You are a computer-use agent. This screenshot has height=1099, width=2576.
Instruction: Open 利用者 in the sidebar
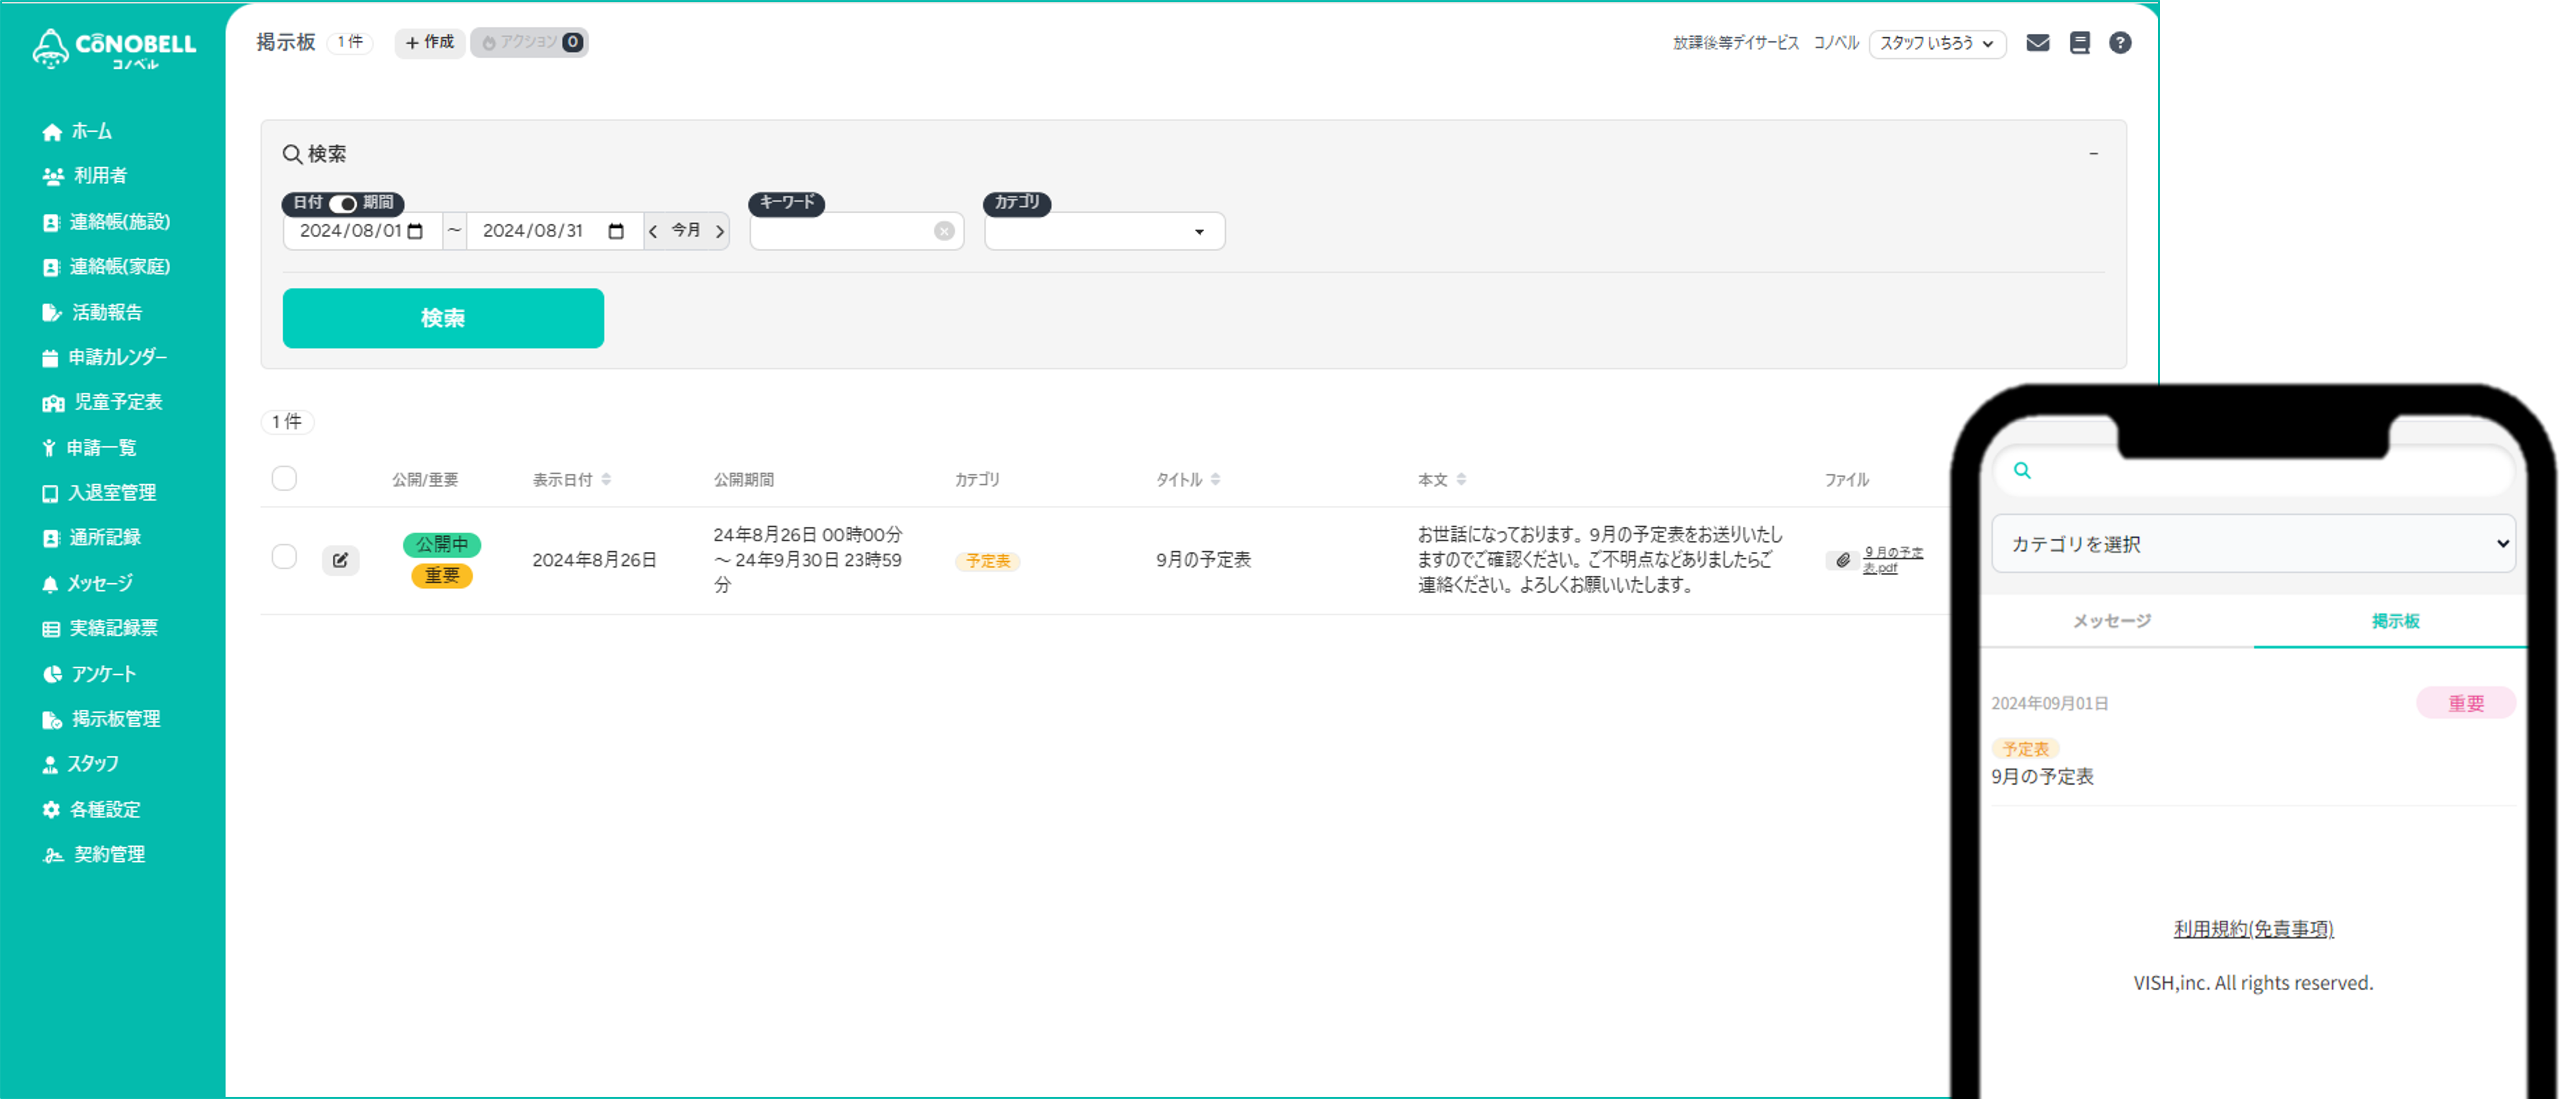point(85,176)
